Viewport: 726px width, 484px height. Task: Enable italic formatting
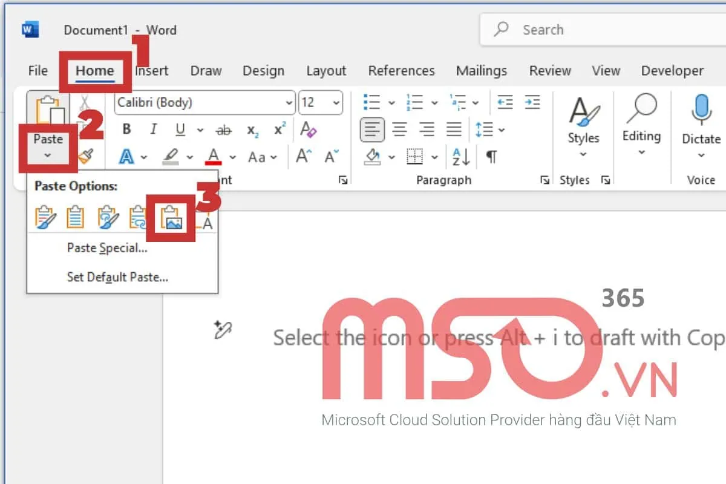click(152, 129)
